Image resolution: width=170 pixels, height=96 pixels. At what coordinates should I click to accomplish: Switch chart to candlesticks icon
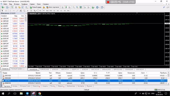pyautogui.click(x=66, y=7)
